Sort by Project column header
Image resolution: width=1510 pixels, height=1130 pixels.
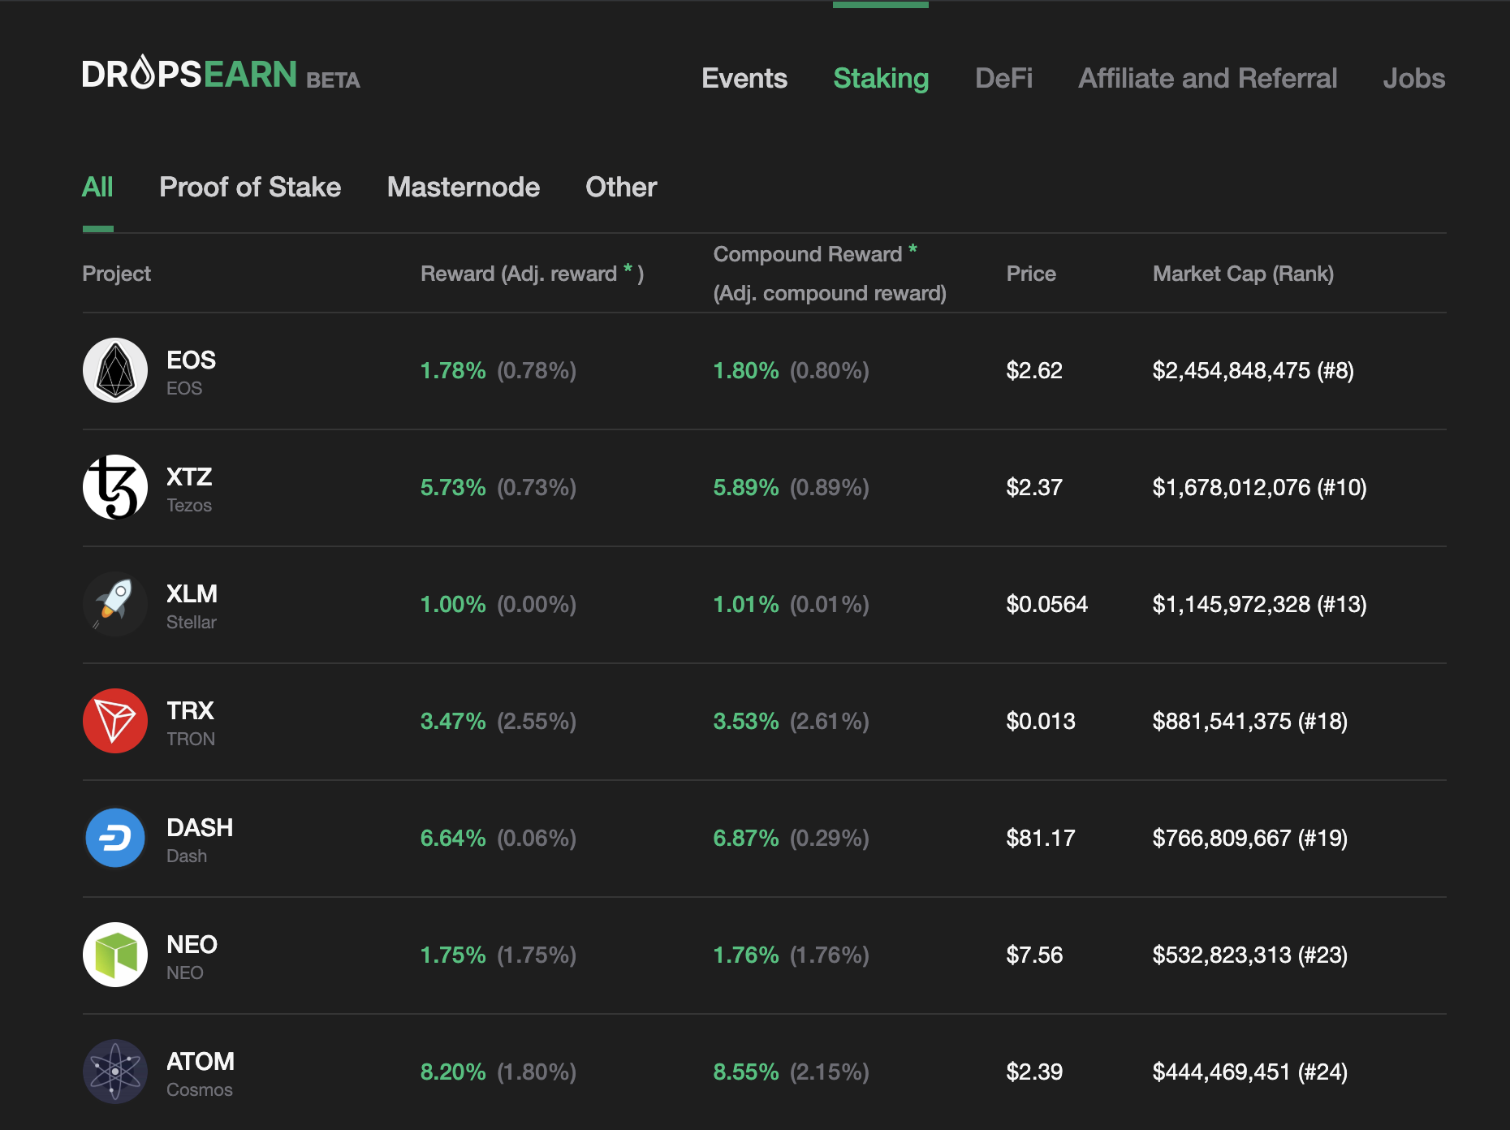(x=116, y=274)
